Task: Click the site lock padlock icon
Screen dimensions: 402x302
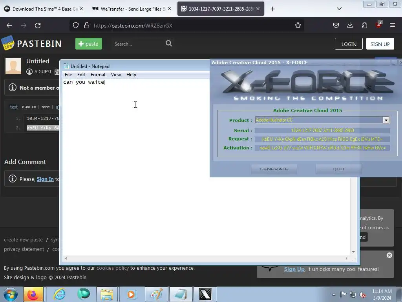Action: [87, 26]
